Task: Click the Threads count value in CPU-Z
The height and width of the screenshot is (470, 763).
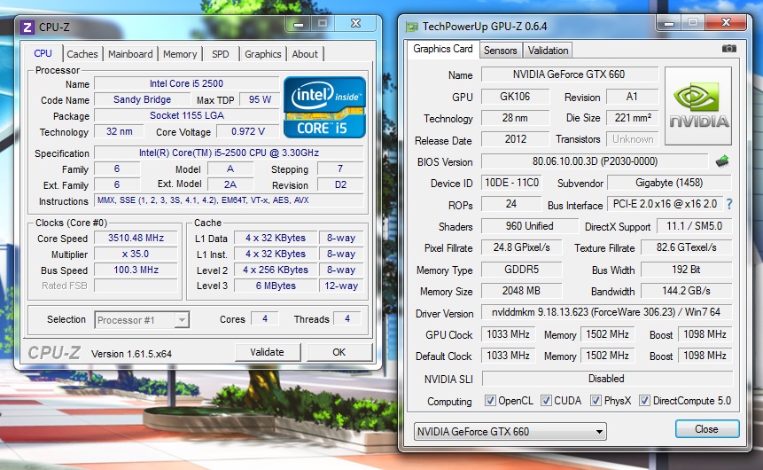Action: pyautogui.click(x=347, y=318)
